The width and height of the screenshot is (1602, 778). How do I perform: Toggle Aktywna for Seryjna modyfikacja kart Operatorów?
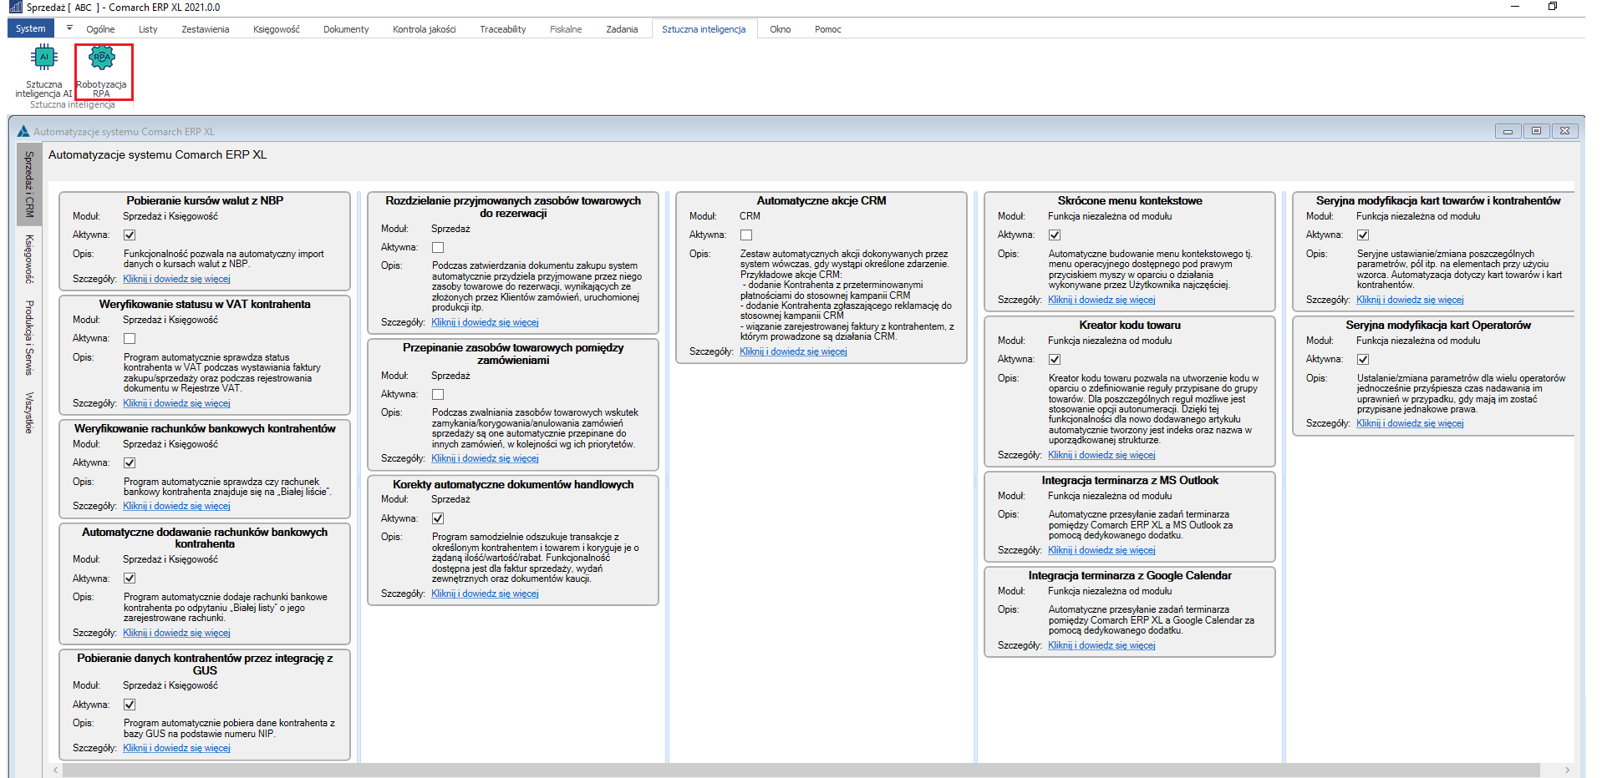pos(1363,360)
